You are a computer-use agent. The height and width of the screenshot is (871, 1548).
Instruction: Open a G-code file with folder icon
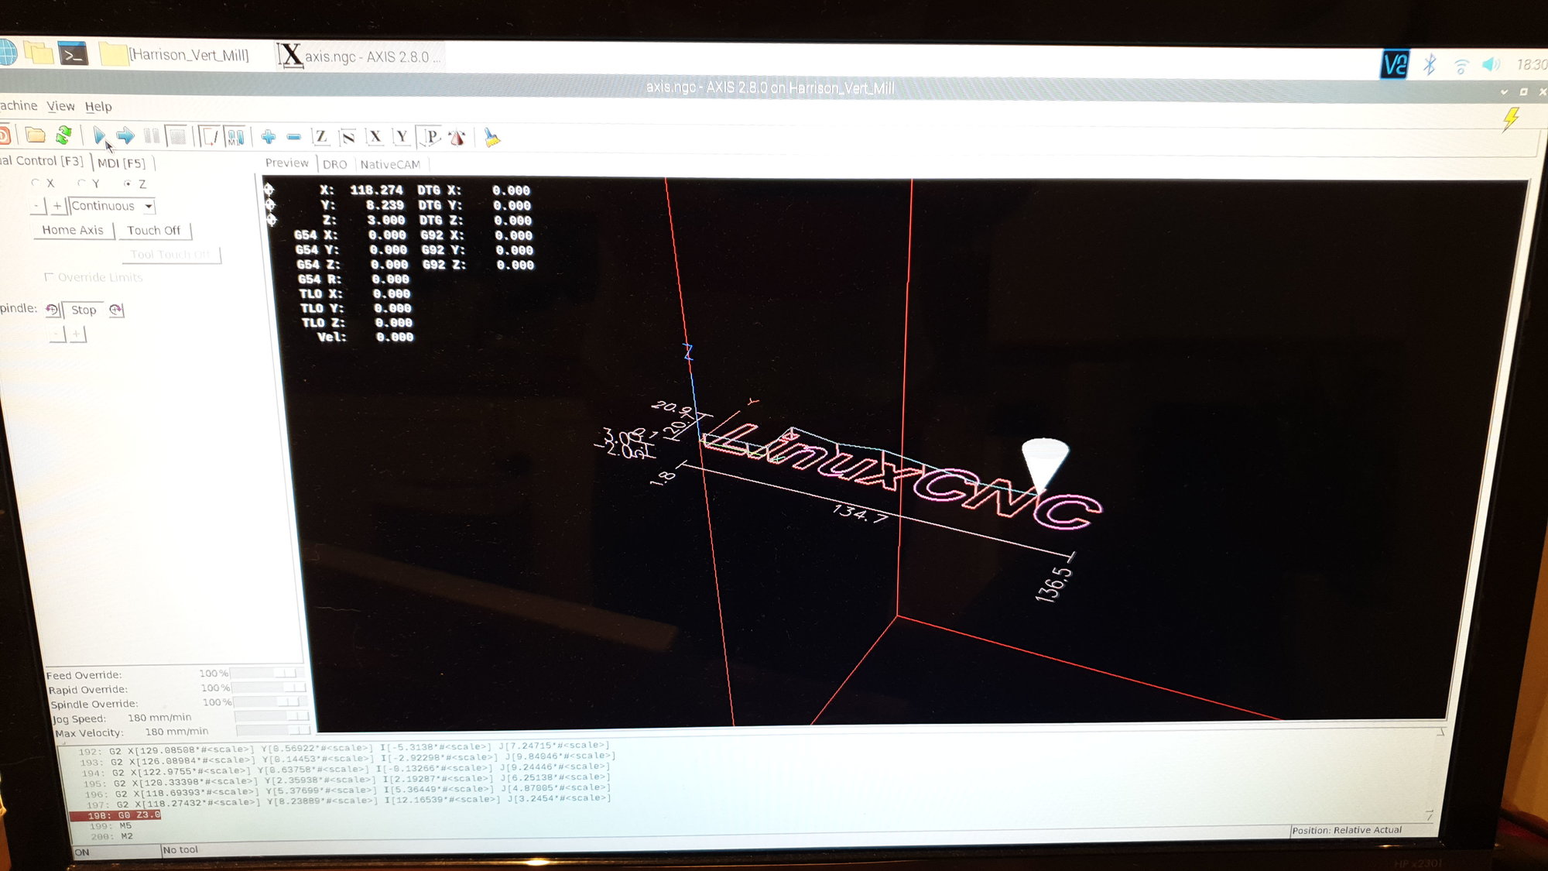tap(36, 135)
